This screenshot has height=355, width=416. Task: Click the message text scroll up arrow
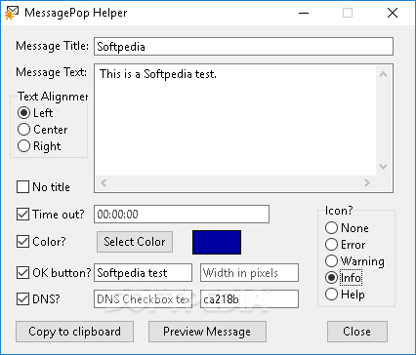(x=383, y=74)
